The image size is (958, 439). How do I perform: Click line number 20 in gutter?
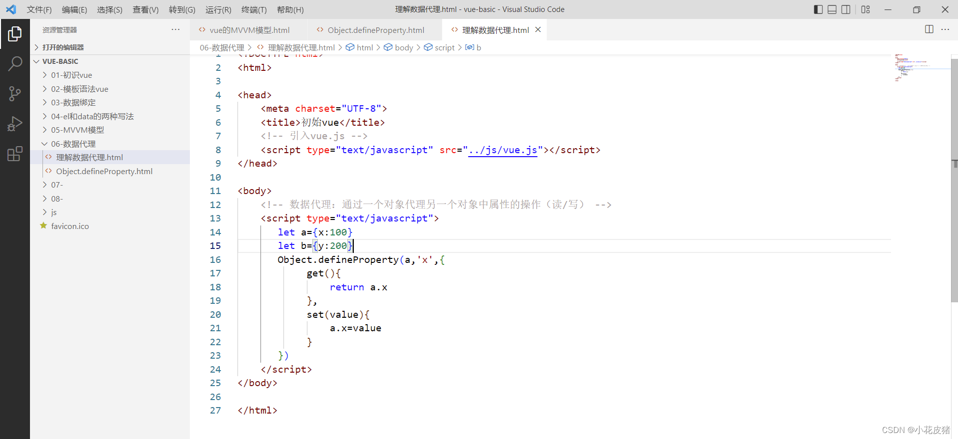click(x=215, y=314)
